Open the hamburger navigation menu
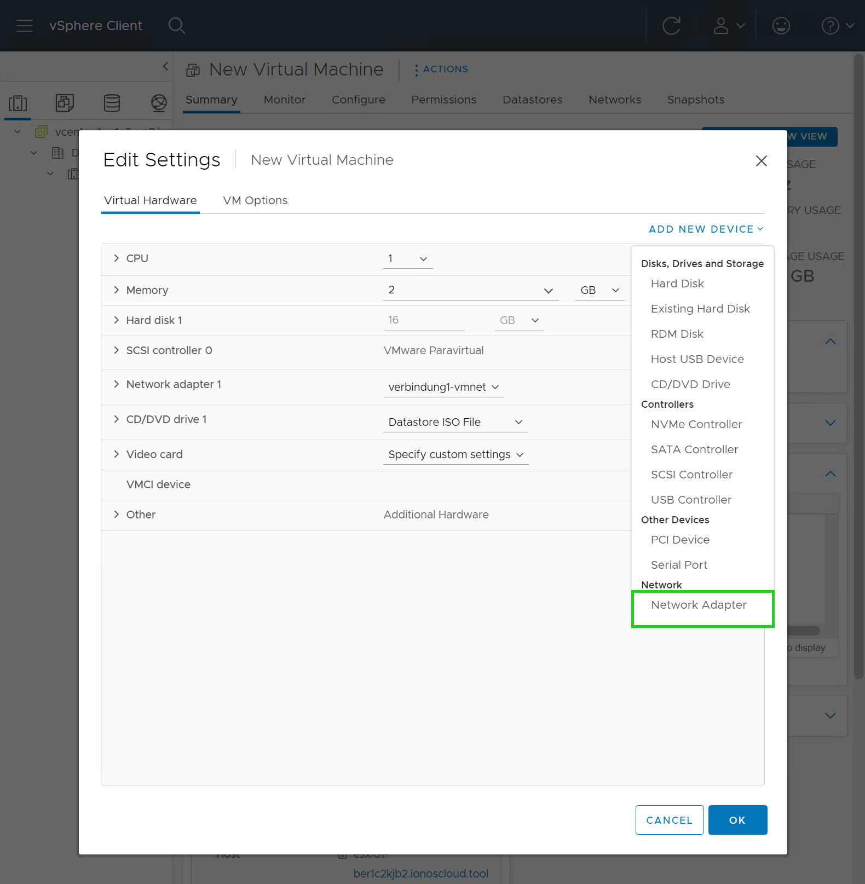 coord(25,26)
